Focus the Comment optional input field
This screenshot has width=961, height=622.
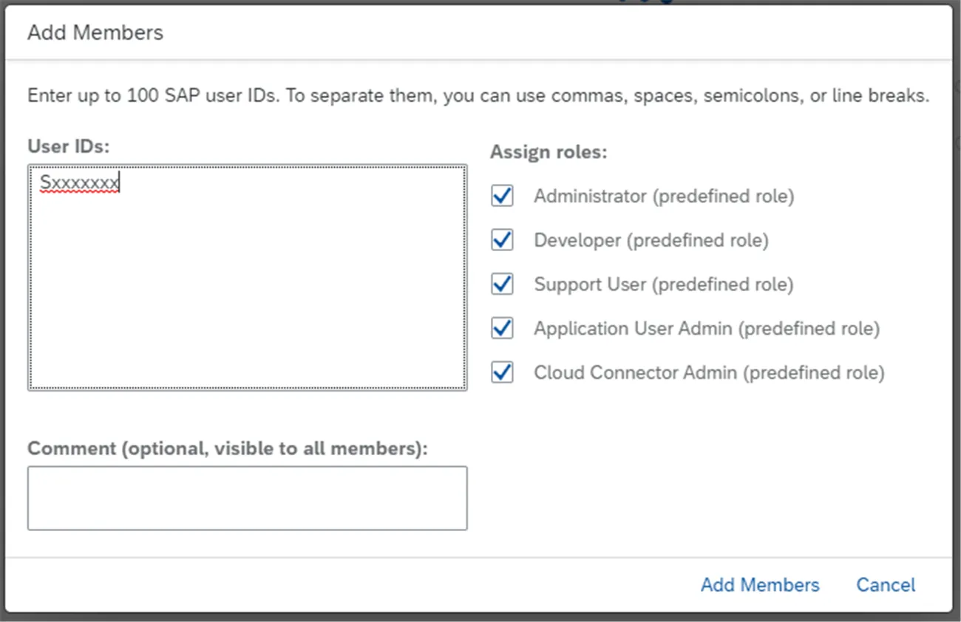tap(248, 498)
